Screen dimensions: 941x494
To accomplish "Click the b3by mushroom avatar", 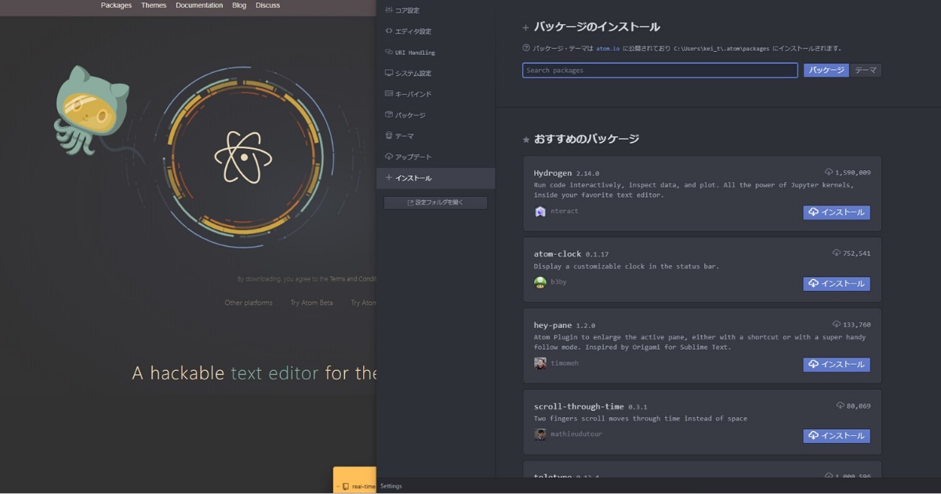I will [540, 282].
